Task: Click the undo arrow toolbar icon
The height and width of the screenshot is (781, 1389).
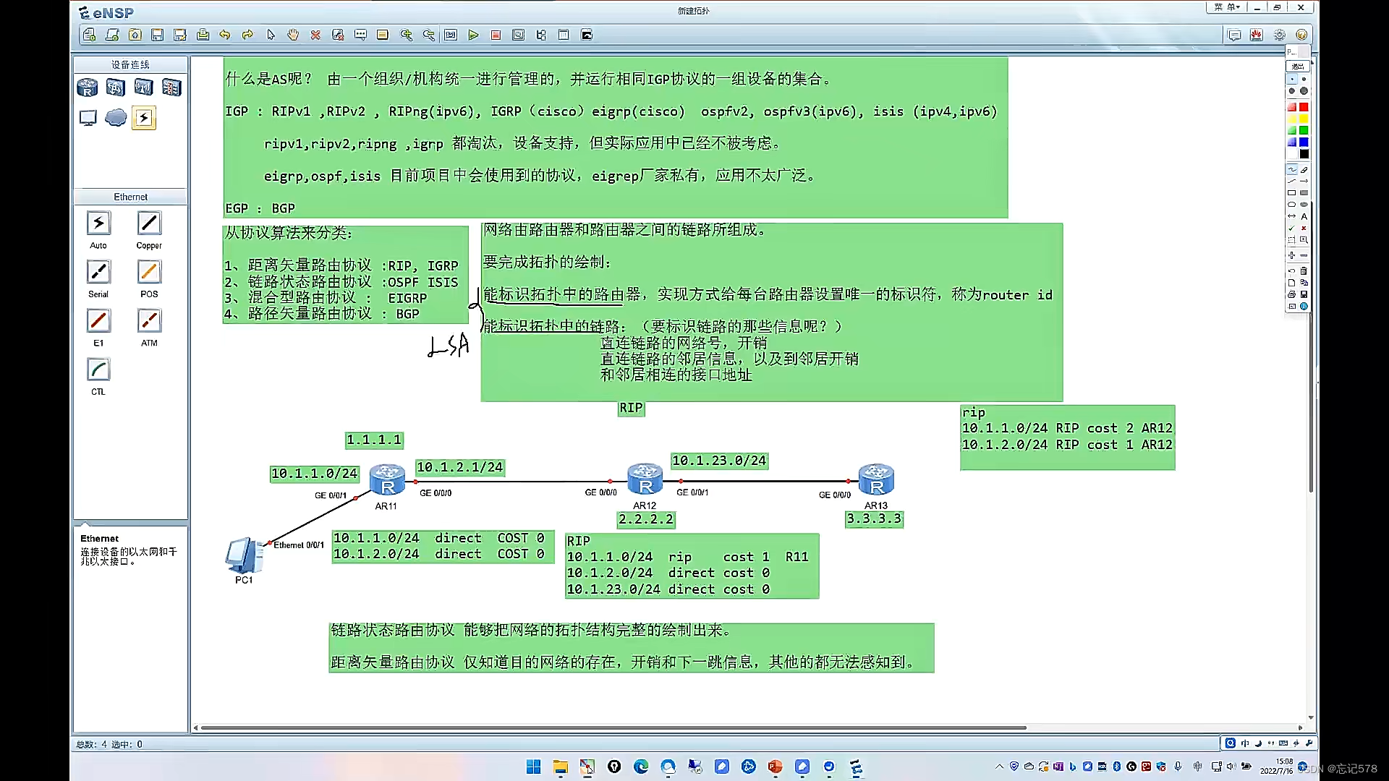Action: pyautogui.click(x=225, y=35)
